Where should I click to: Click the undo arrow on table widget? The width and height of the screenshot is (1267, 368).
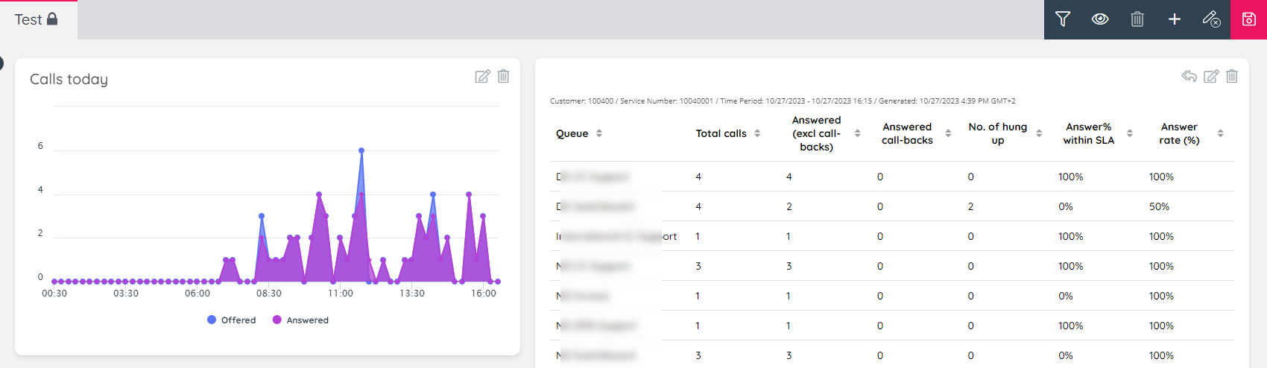coord(1189,76)
